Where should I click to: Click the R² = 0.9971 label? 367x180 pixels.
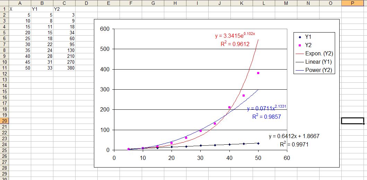pos(294,144)
